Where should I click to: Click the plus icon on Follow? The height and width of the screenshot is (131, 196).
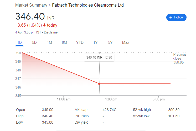click(171, 17)
